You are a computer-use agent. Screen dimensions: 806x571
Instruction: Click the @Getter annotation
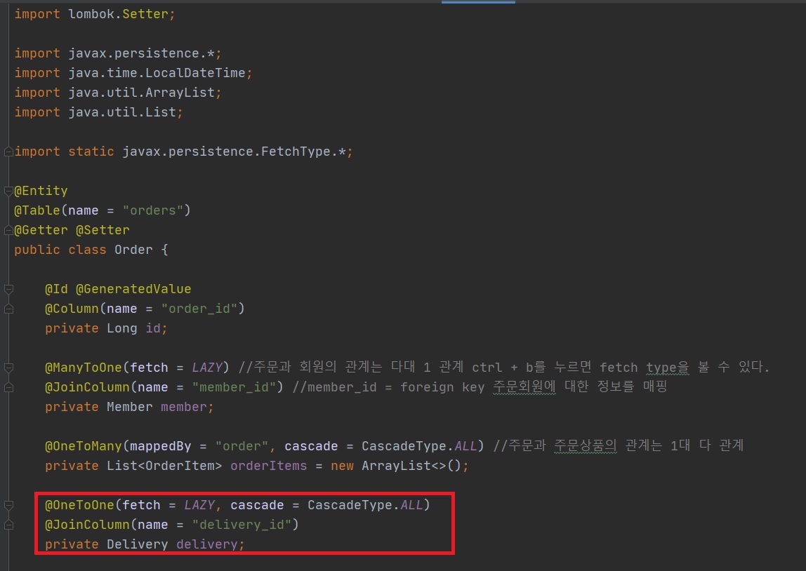point(41,230)
